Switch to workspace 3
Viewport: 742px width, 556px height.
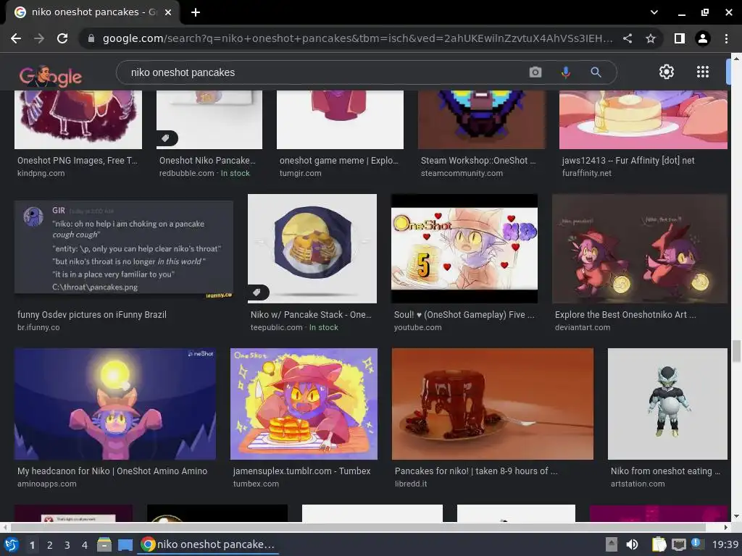pos(67,545)
